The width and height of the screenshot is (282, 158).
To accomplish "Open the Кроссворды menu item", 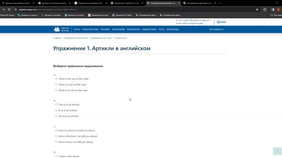I will click(173, 29).
